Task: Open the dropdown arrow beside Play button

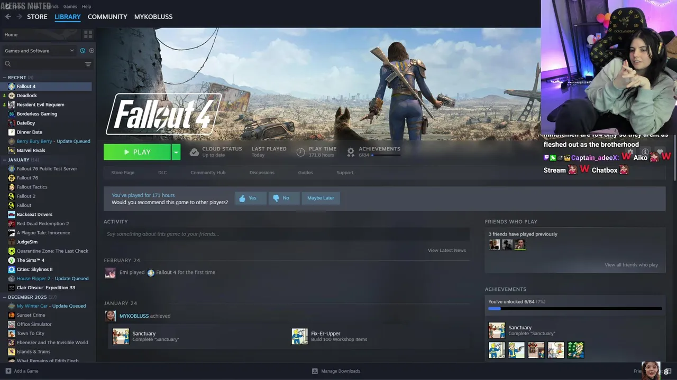Action: [x=176, y=152]
